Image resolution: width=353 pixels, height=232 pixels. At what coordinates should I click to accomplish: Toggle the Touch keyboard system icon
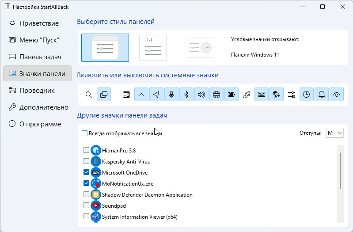(x=262, y=95)
